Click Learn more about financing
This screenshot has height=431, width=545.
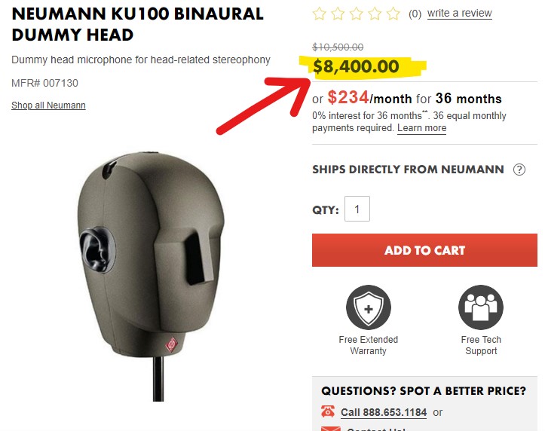click(x=422, y=128)
